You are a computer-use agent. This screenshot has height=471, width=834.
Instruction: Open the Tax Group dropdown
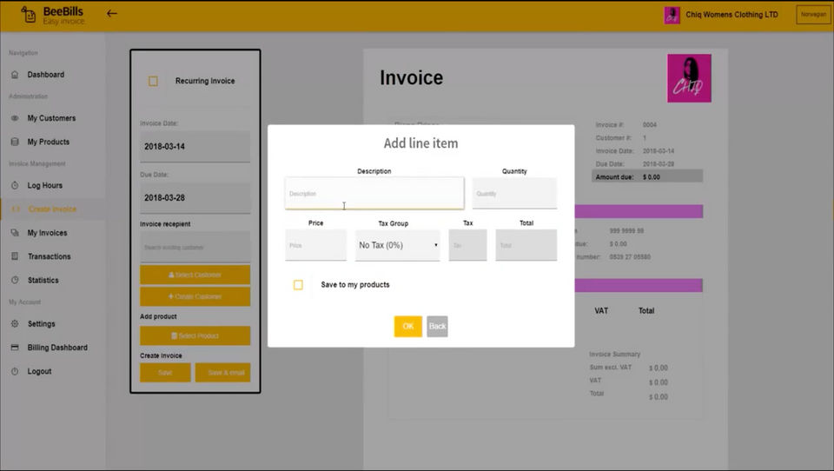[397, 245]
